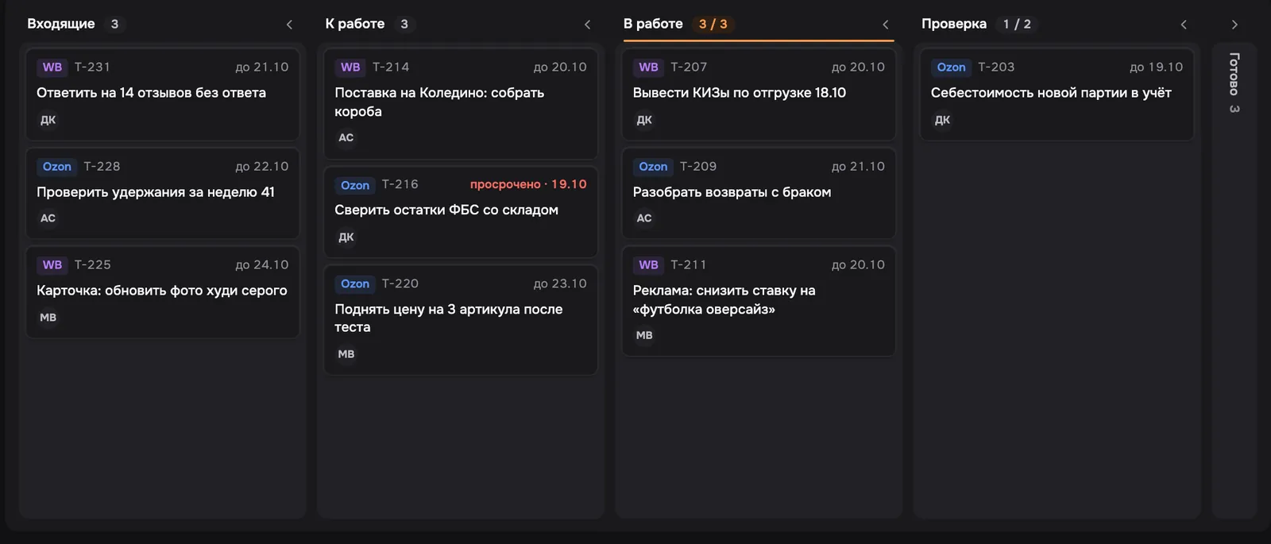The width and height of the screenshot is (1271, 544).
Task: Click the task ID T-214
Action: tap(391, 68)
